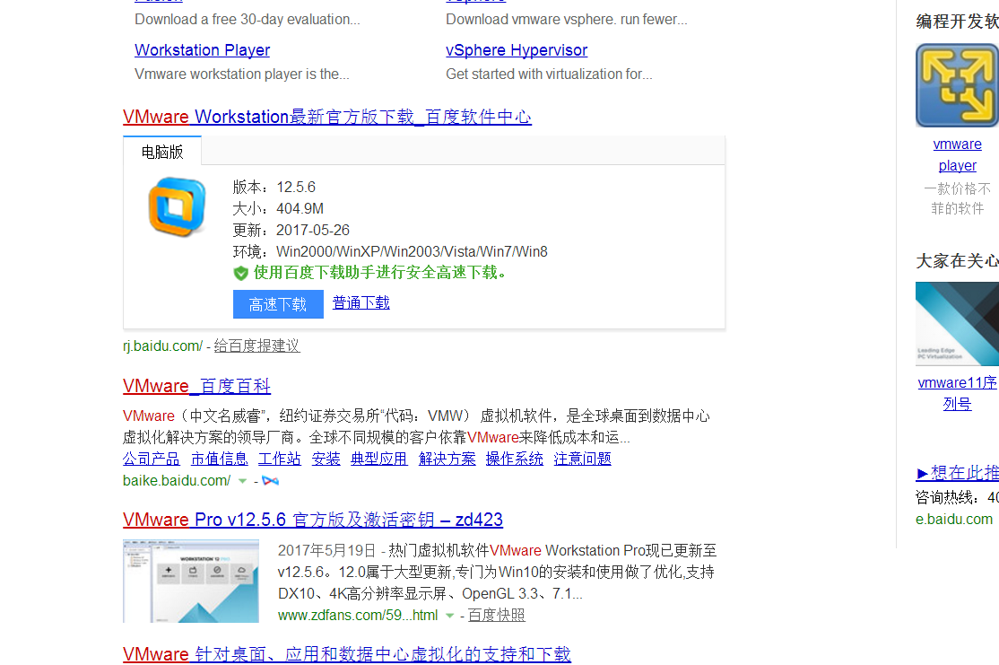
Task: Click the 使用百度下载助手进行安全高速下载 text
Action: pos(379,273)
